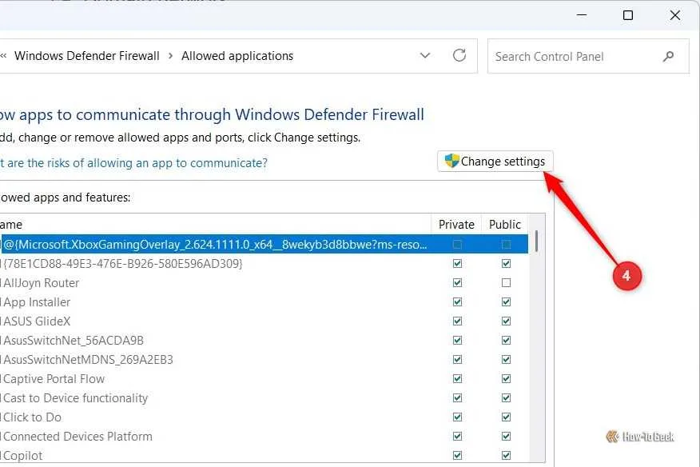
Task: Minimize the Control Panel window
Action: 582,15
